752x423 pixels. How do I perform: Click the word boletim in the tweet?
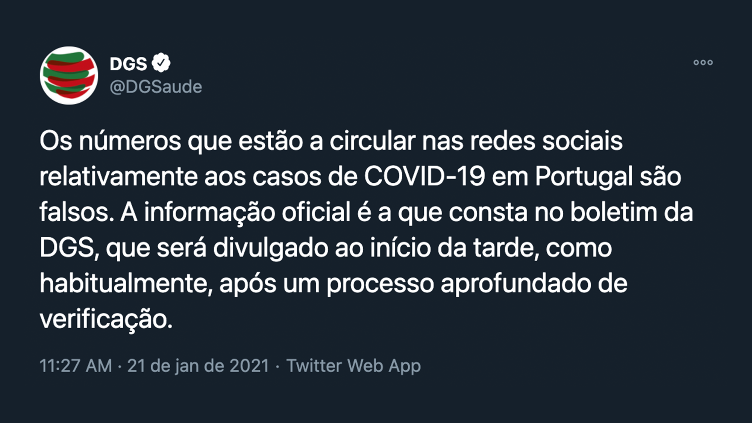coord(614,212)
